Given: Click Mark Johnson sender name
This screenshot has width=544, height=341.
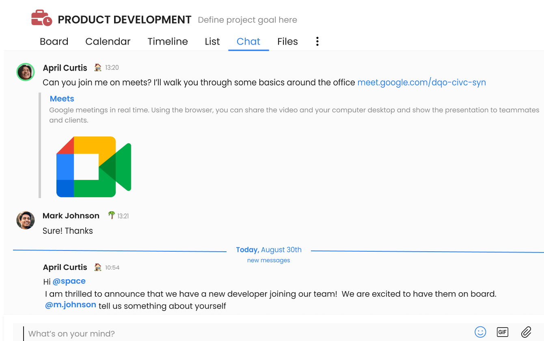Looking at the screenshot, I should 71,216.
